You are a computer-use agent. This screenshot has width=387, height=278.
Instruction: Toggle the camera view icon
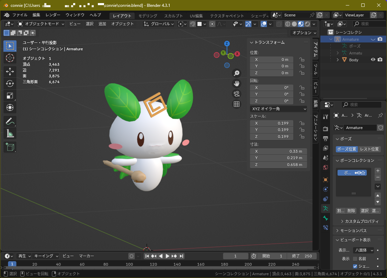pos(237,94)
